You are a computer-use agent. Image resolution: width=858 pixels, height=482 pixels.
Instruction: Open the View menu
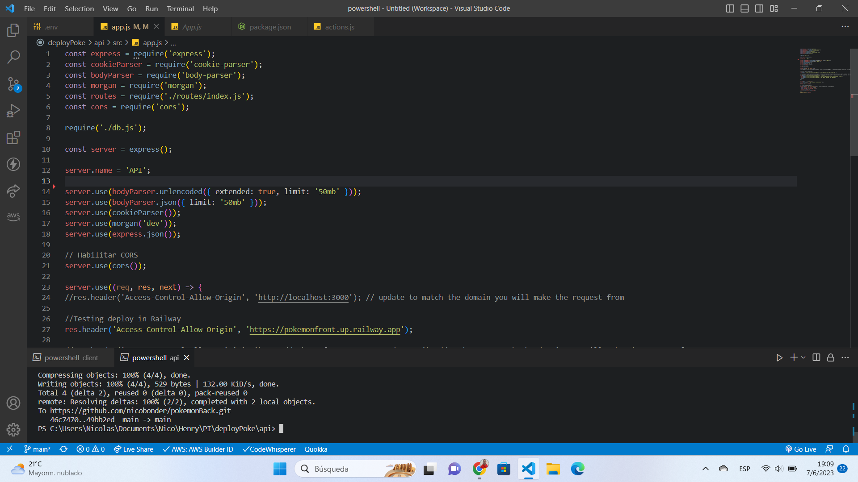pos(110,8)
